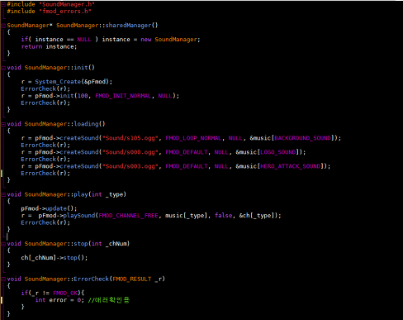Click the _chNum parameter in stop signature
Viewport: 403px width, 320px height.
click(116, 244)
